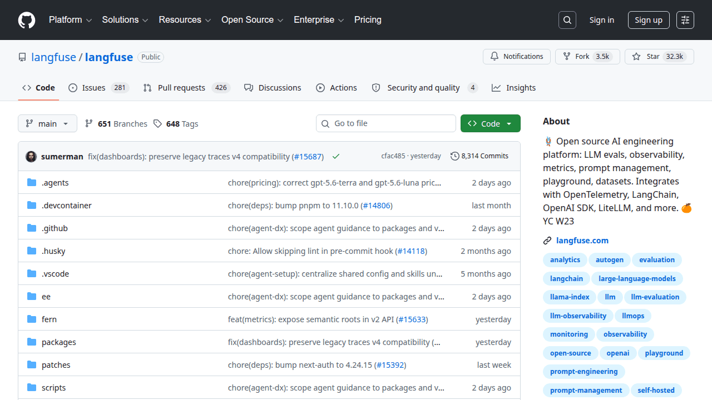The image size is (712, 400).
Task: Click the playground topic tag
Action: pyautogui.click(x=664, y=353)
